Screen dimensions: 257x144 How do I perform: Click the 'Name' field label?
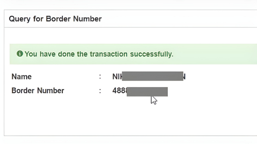[x=21, y=76]
